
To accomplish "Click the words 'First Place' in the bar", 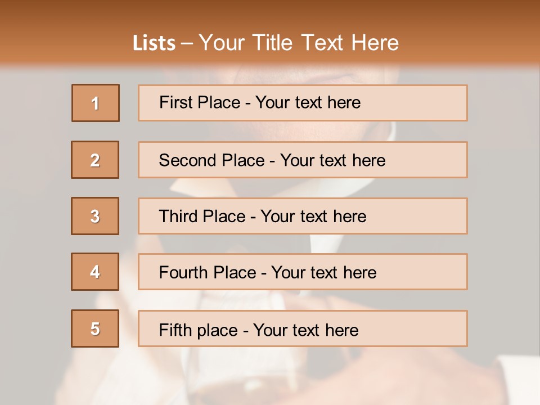I will pos(199,102).
